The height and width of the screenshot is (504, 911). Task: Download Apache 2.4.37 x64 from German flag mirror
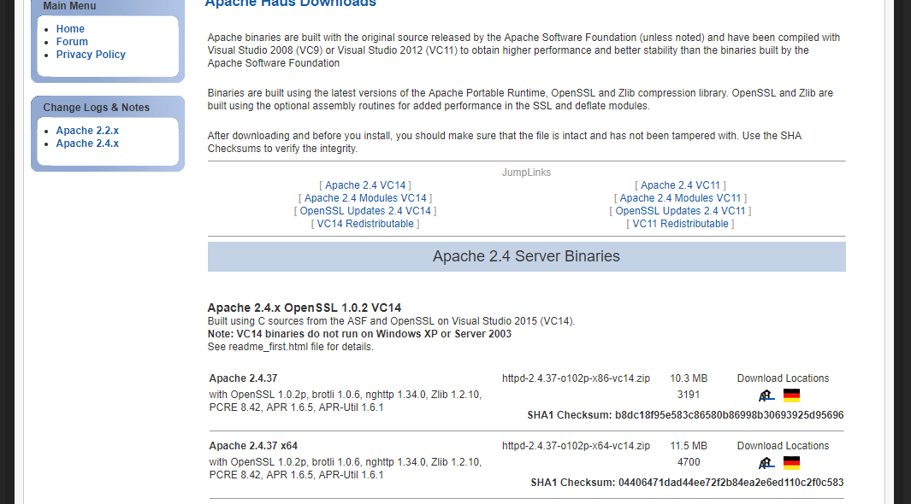(791, 463)
